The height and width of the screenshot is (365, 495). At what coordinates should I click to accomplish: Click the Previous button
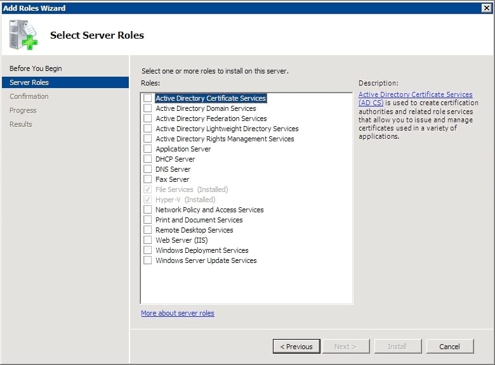pos(296,347)
